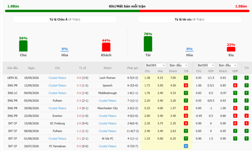Click green T HDP badge in Fulham 08/08/2026 row
Image resolution: width=252 pixels, height=154 pixels.
tap(235, 131)
